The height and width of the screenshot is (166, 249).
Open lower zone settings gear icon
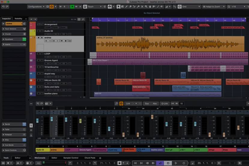[100, 158]
